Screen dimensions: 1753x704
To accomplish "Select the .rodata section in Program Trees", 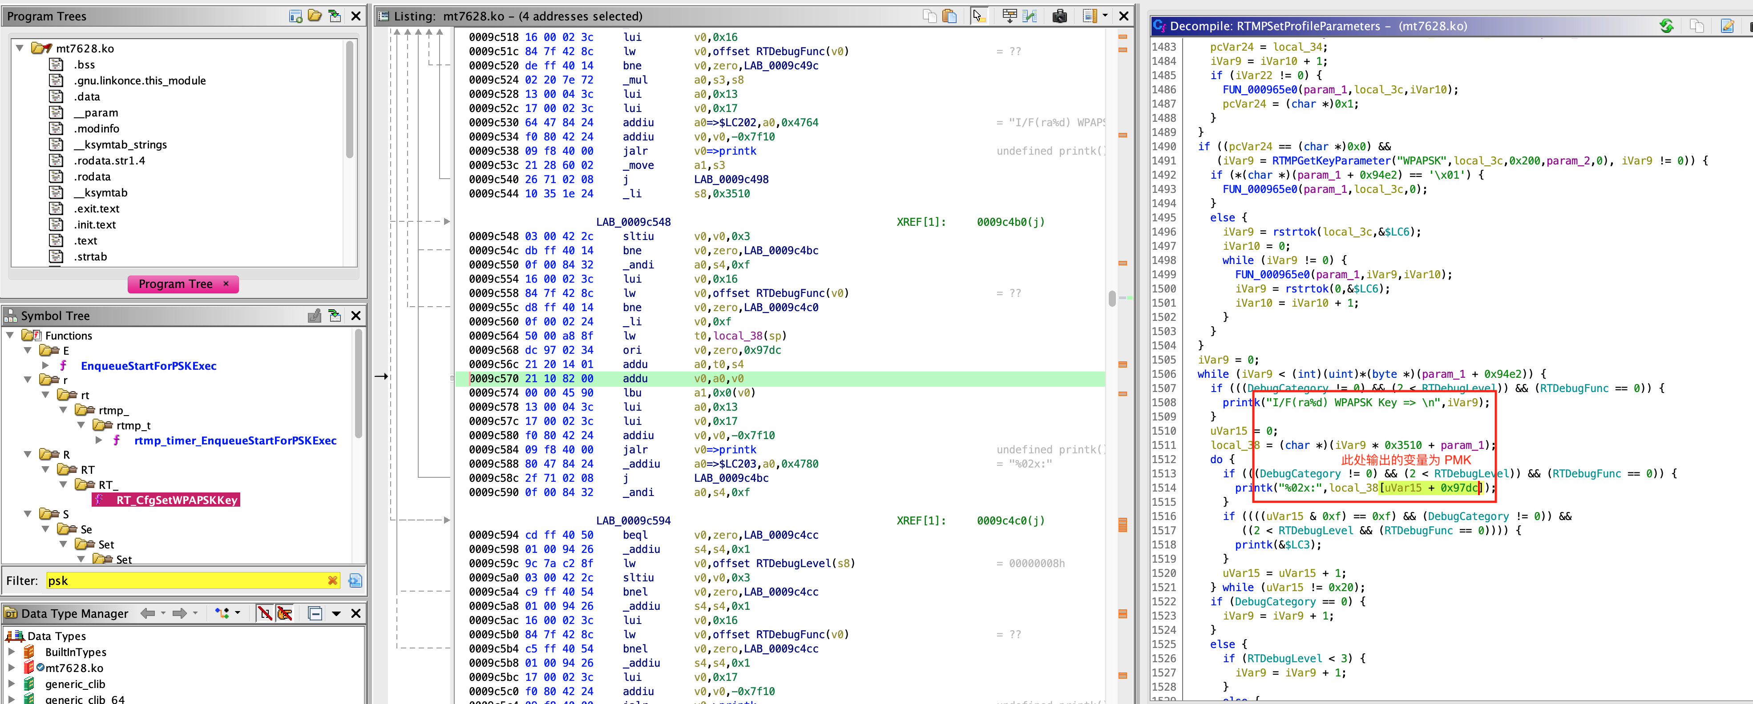I will [92, 176].
